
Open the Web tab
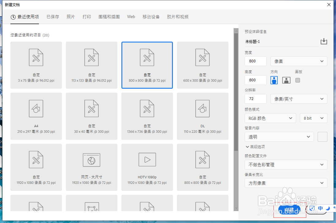click(x=131, y=17)
